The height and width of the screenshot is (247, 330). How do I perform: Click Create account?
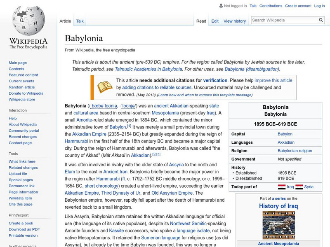pyautogui.click(x=298, y=6)
